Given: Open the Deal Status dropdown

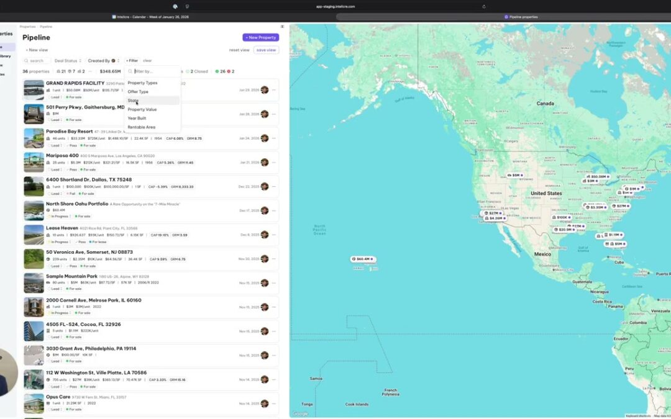Looking at the screenshot, I should 67,60.
